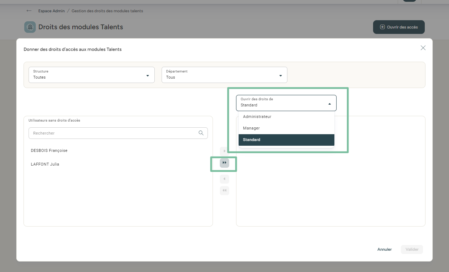Click the Ouvrir des accès button
Image resolution: width=449 pixels, height=272 pixels.
point(399,27)
